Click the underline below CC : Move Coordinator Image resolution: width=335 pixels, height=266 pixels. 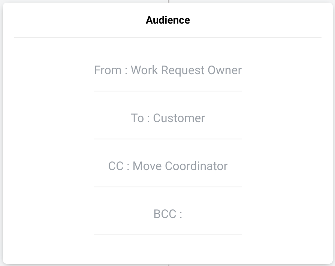click(x=167, y=187)
